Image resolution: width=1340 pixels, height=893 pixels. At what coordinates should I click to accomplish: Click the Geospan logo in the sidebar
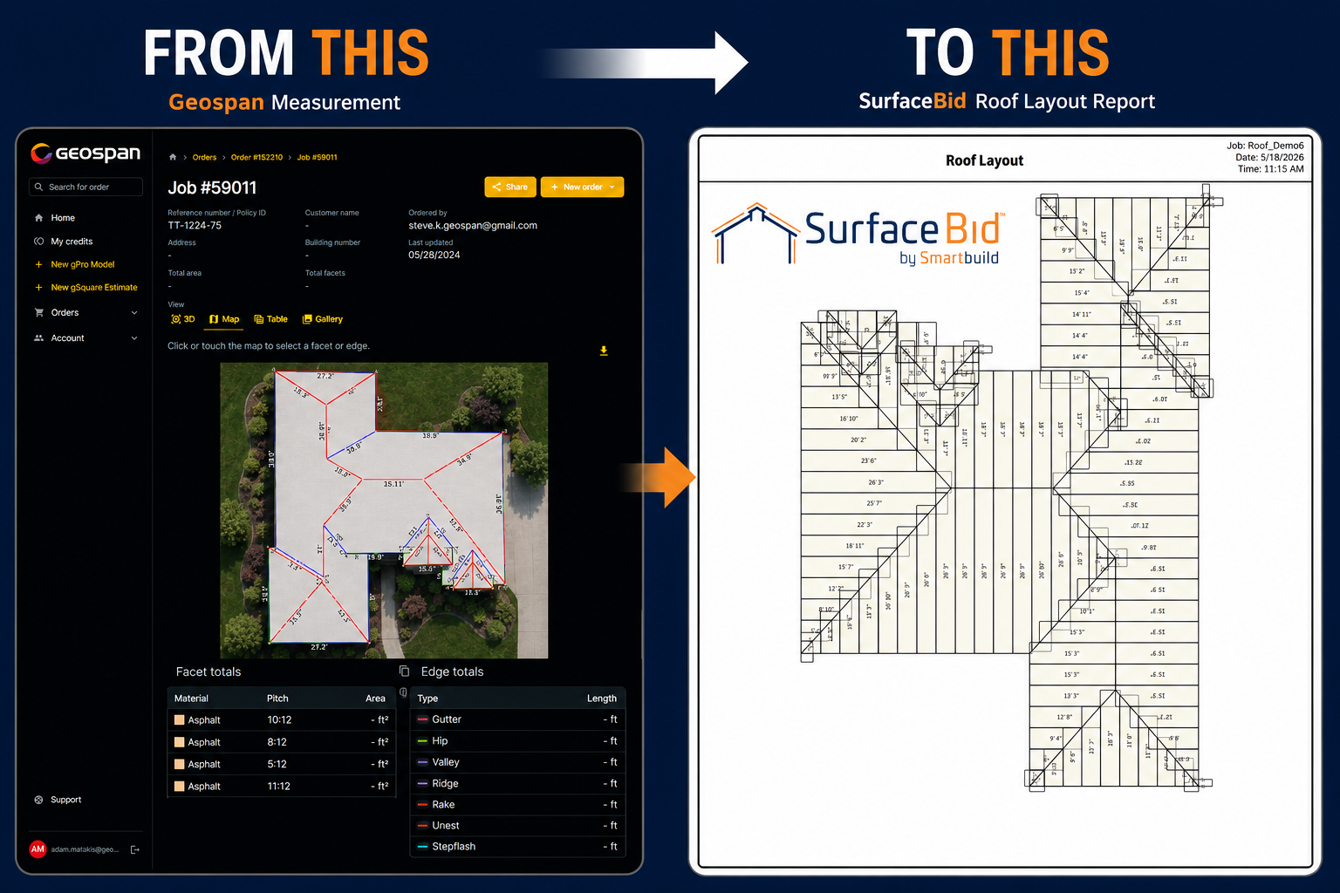(x=85, y=153)
